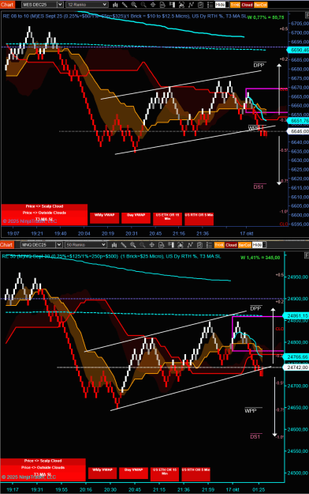Open Data Series icon on MES chart

(181, 5)
